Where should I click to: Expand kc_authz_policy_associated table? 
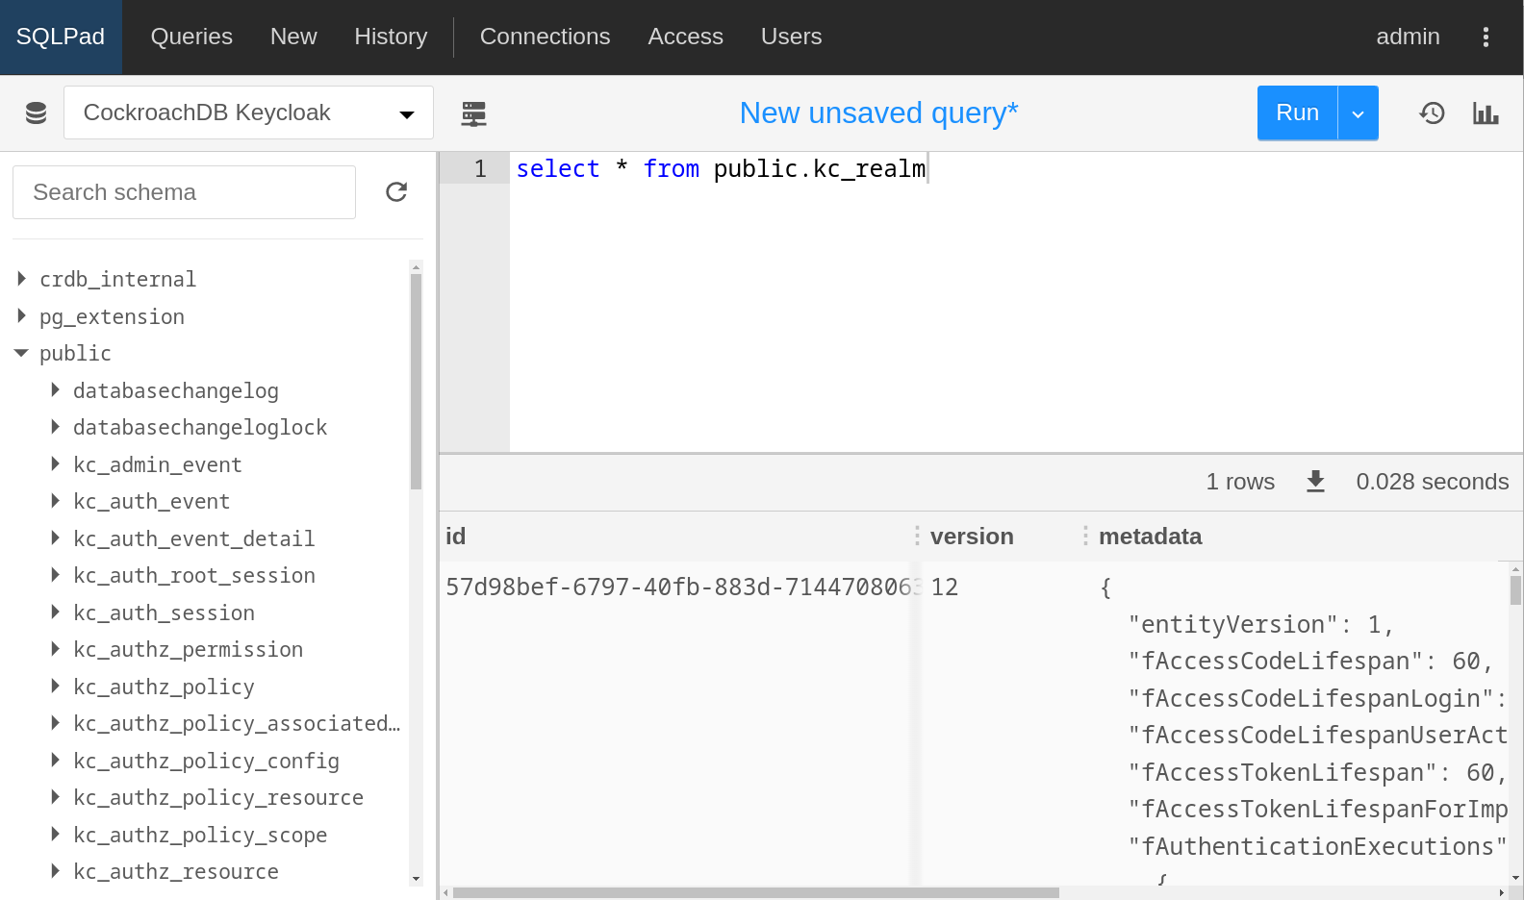55,723
